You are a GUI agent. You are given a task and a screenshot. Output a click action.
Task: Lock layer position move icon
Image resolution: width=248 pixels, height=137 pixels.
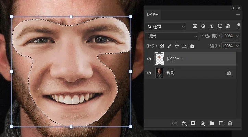tap(177, 46)
